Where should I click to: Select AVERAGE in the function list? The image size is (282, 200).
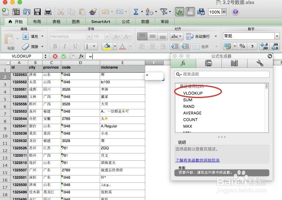click(192, 113)
